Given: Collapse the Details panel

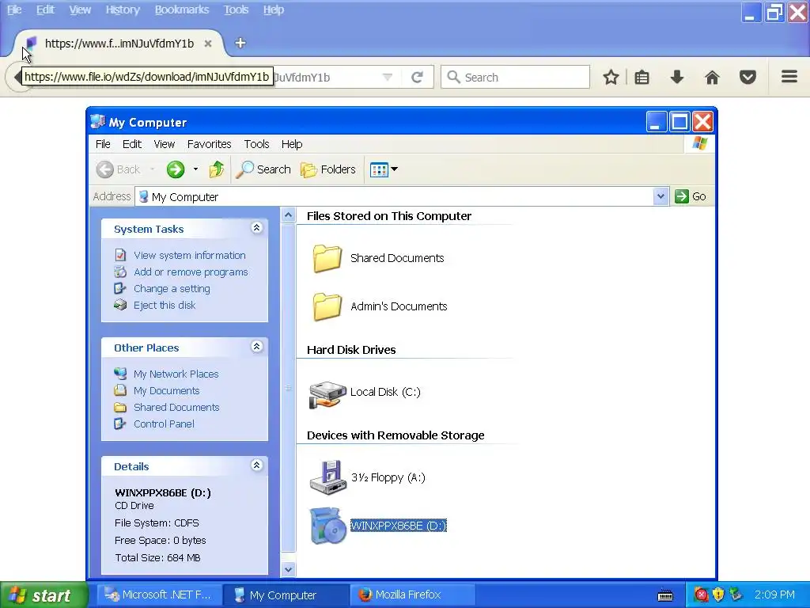Looking at the screenshot, I should pyautogui.click(x=256, y=465).
